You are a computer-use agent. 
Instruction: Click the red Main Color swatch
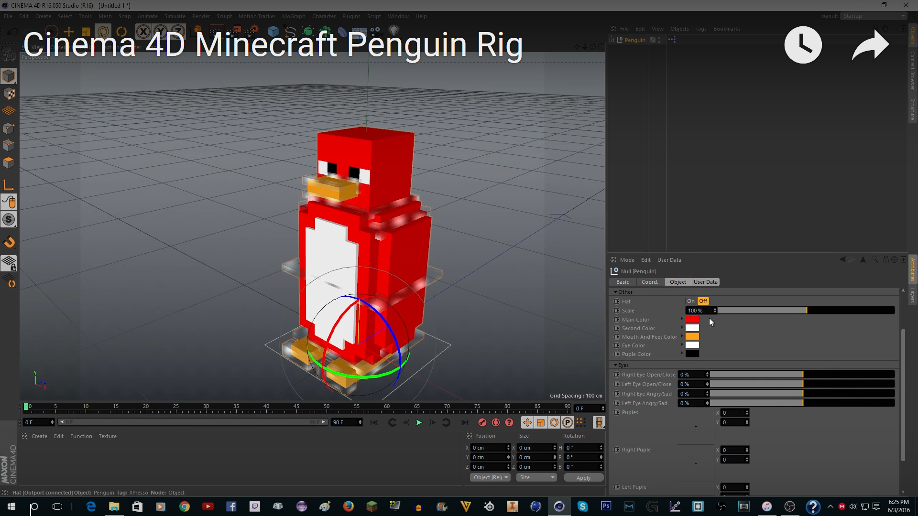click(x=692, y=319)
